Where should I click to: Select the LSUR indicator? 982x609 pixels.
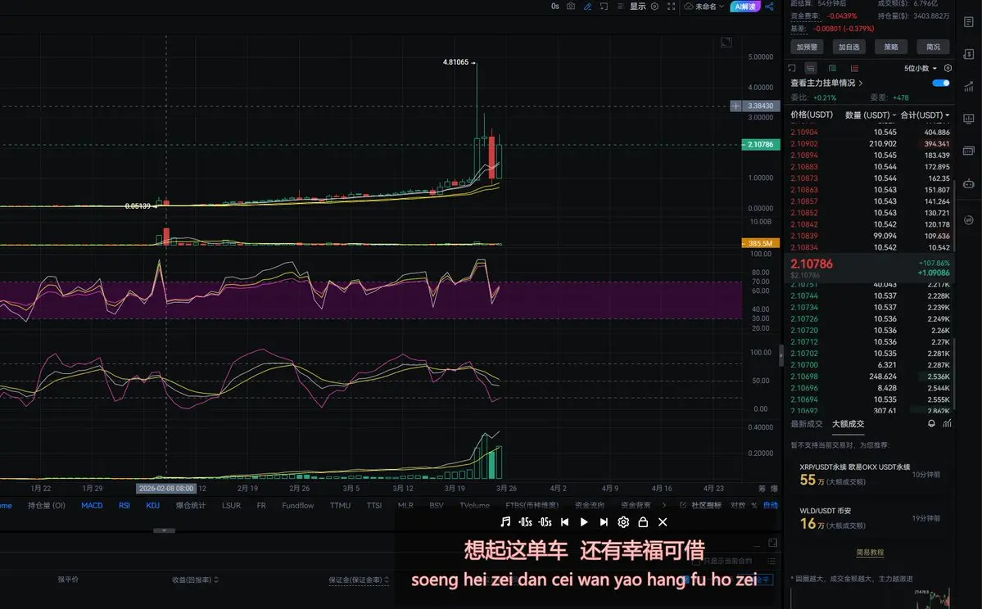coord(231,505)
